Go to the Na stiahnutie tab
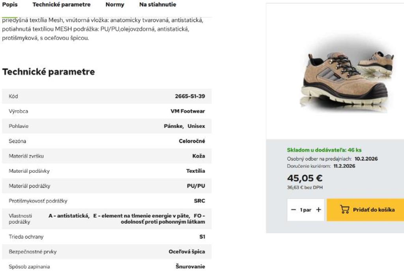The image size is (404, 274). (x=158, y=5)
